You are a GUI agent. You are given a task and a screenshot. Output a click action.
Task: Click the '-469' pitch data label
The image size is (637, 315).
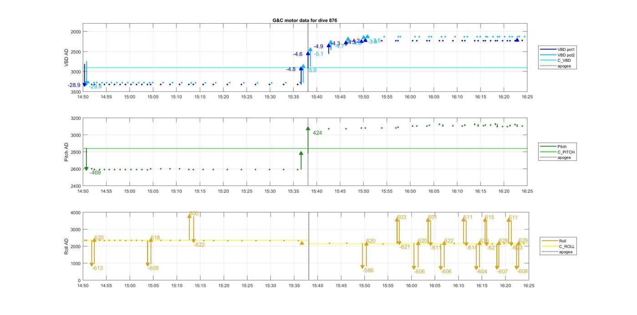[95, 173]
